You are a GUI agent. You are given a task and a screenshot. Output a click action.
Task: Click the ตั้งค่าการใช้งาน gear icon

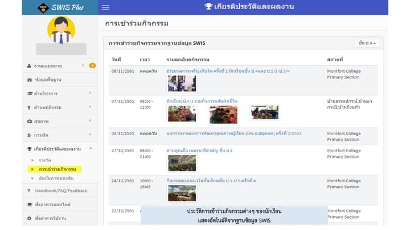[29, 218]
